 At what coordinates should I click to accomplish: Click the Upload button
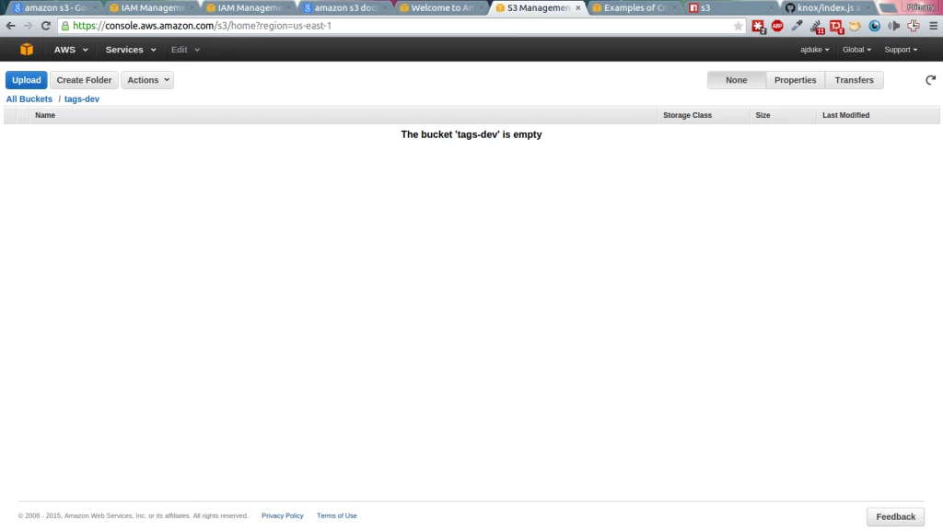tap(27, 80)
